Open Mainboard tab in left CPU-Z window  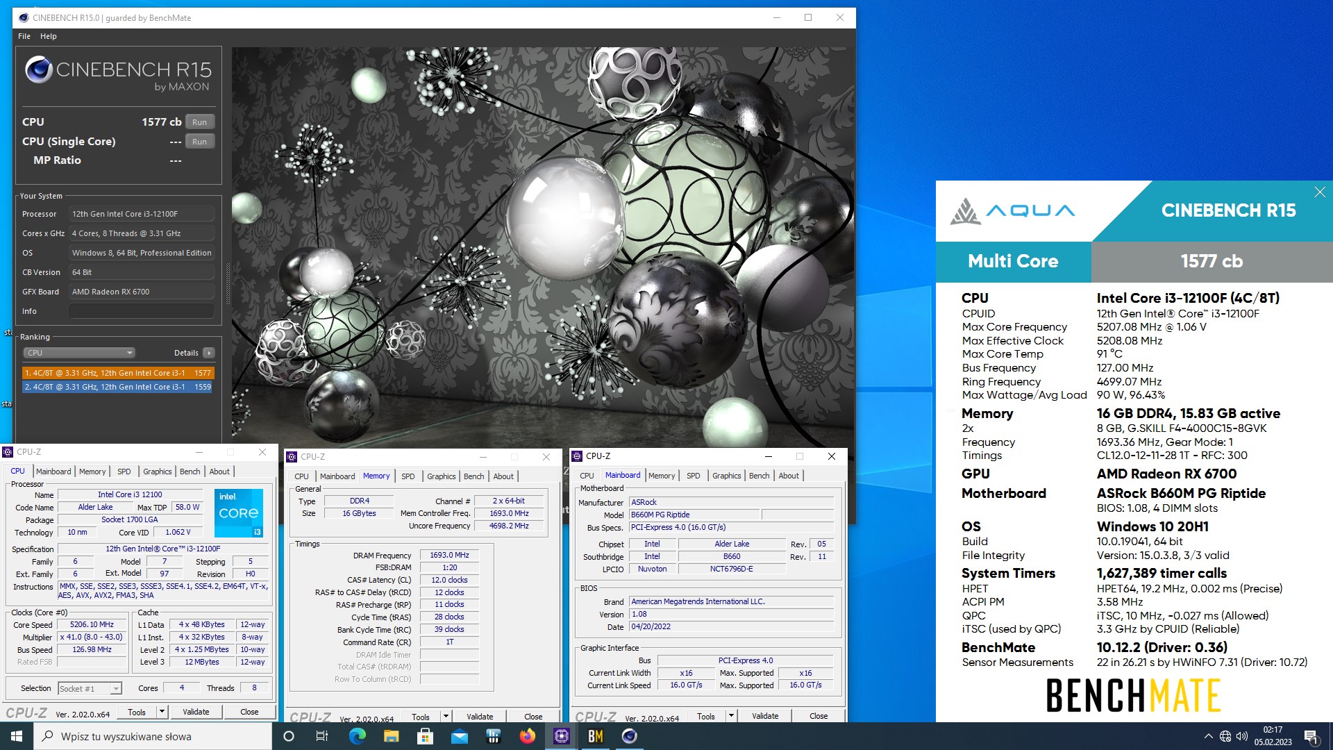[53, 472]
